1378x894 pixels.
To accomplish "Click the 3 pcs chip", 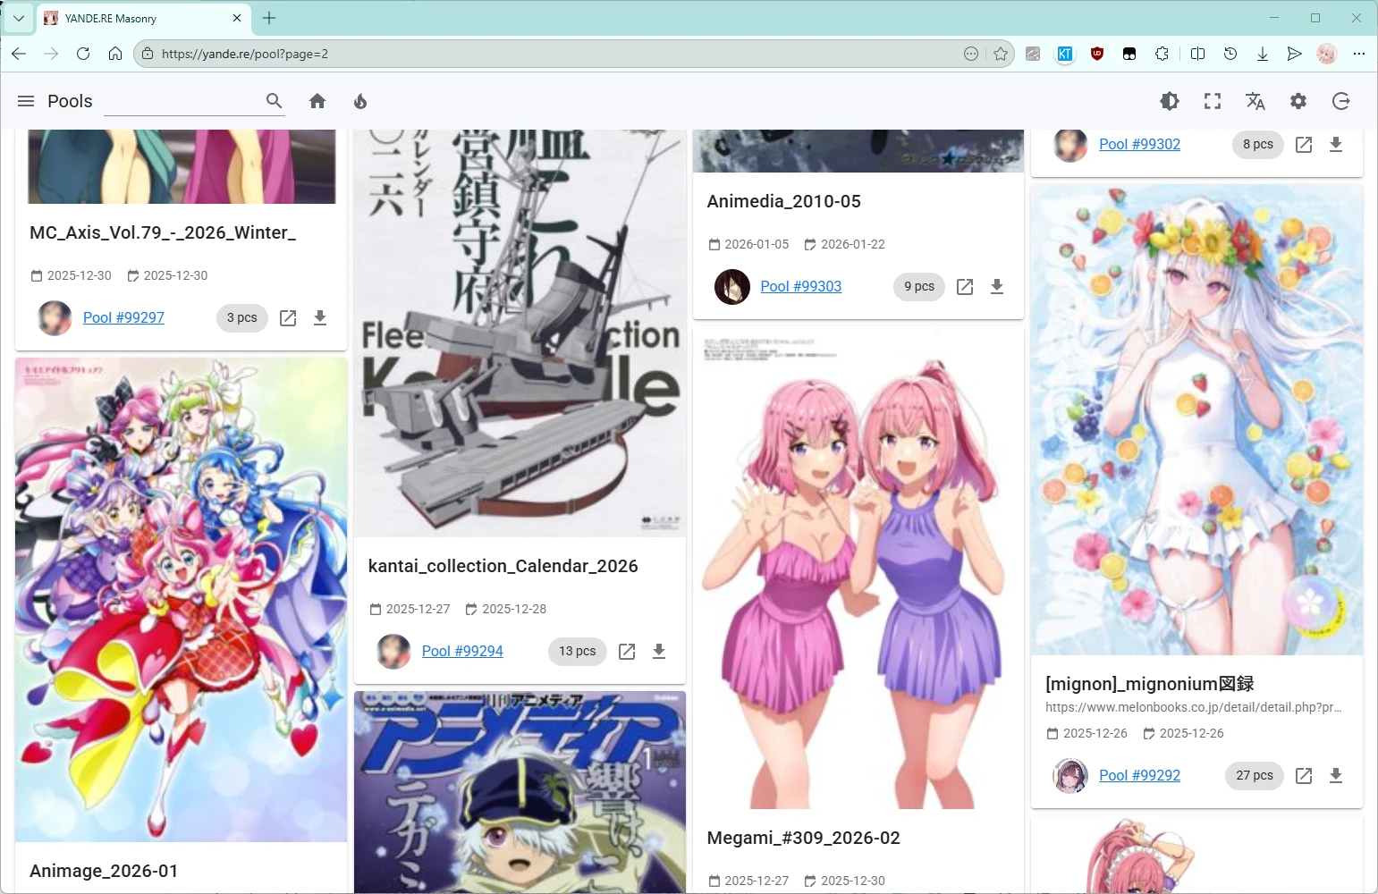I will [241, 317].
